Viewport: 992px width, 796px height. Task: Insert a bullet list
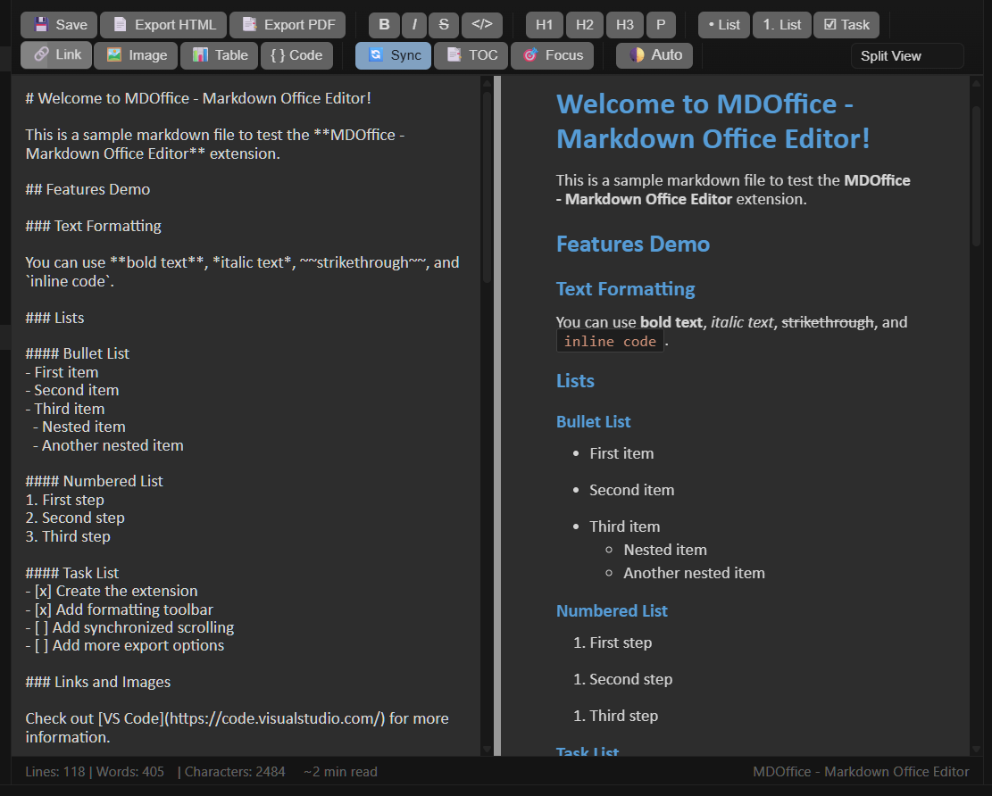(724, 25)
